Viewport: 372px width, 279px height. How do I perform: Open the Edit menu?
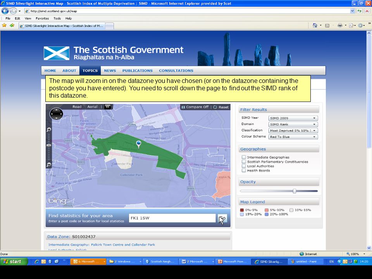(x=17, y=18)
